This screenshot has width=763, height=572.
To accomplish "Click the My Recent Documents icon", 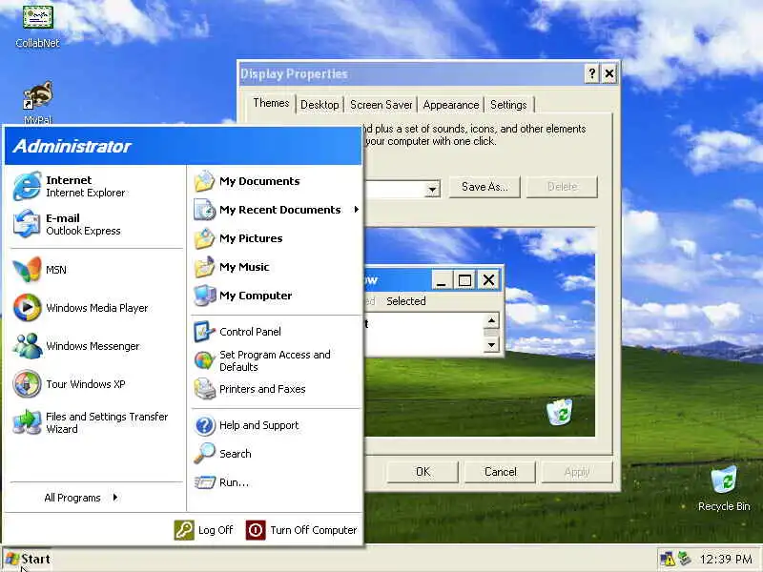I will 204,210.
